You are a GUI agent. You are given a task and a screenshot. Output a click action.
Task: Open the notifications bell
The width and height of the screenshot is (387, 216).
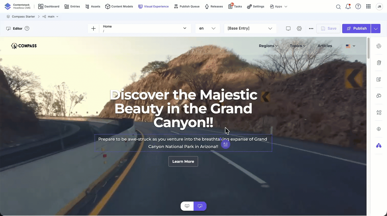tap(348, 7)
